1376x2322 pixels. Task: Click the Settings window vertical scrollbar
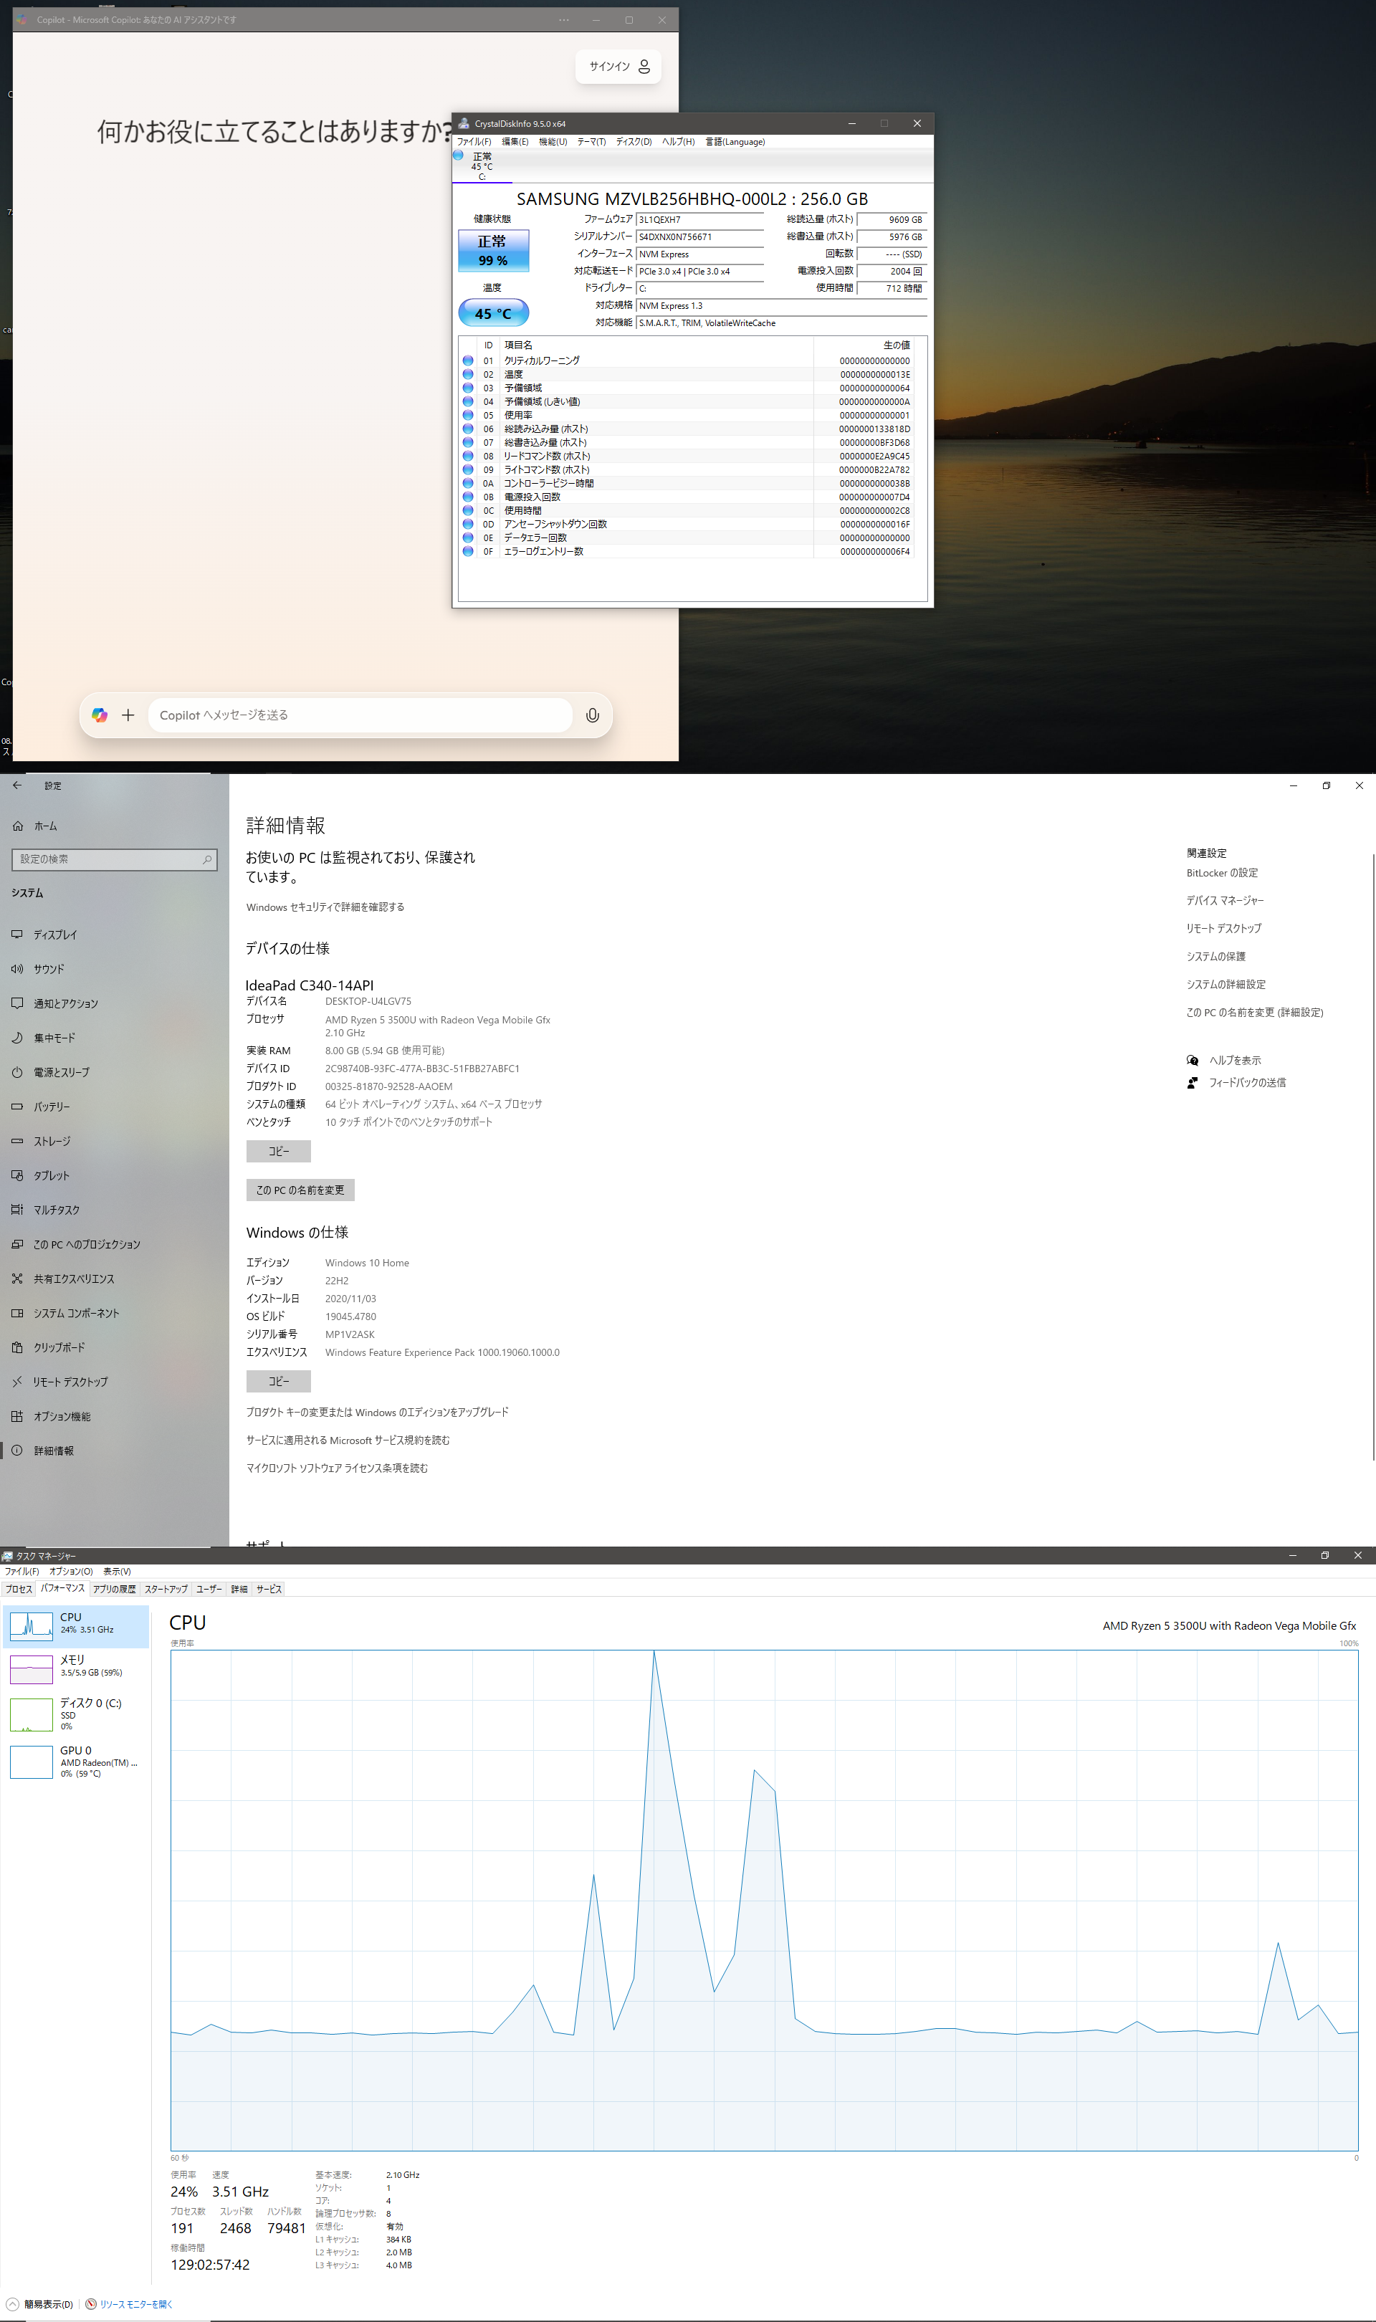(1372, 1156)
